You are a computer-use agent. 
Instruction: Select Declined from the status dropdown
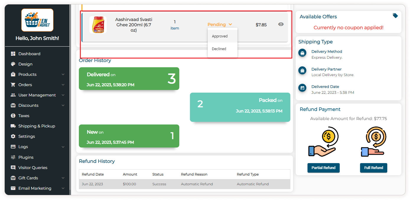point(219,49)
